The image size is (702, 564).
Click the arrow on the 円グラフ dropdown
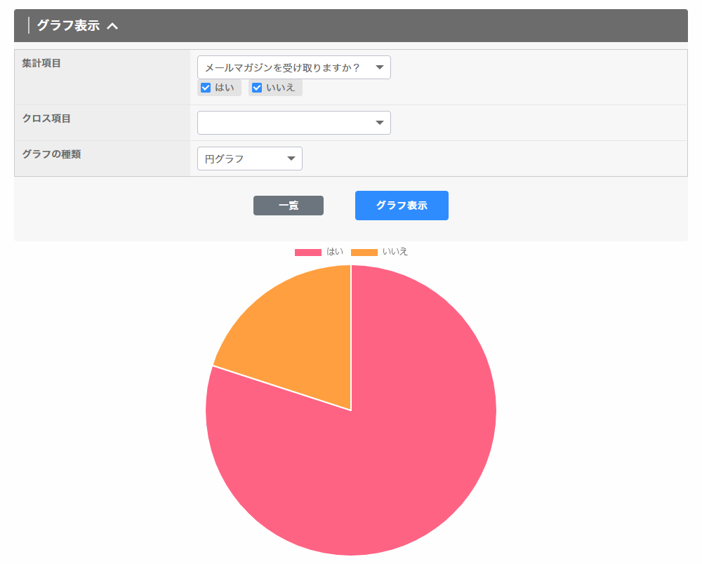tap(291, 159)
